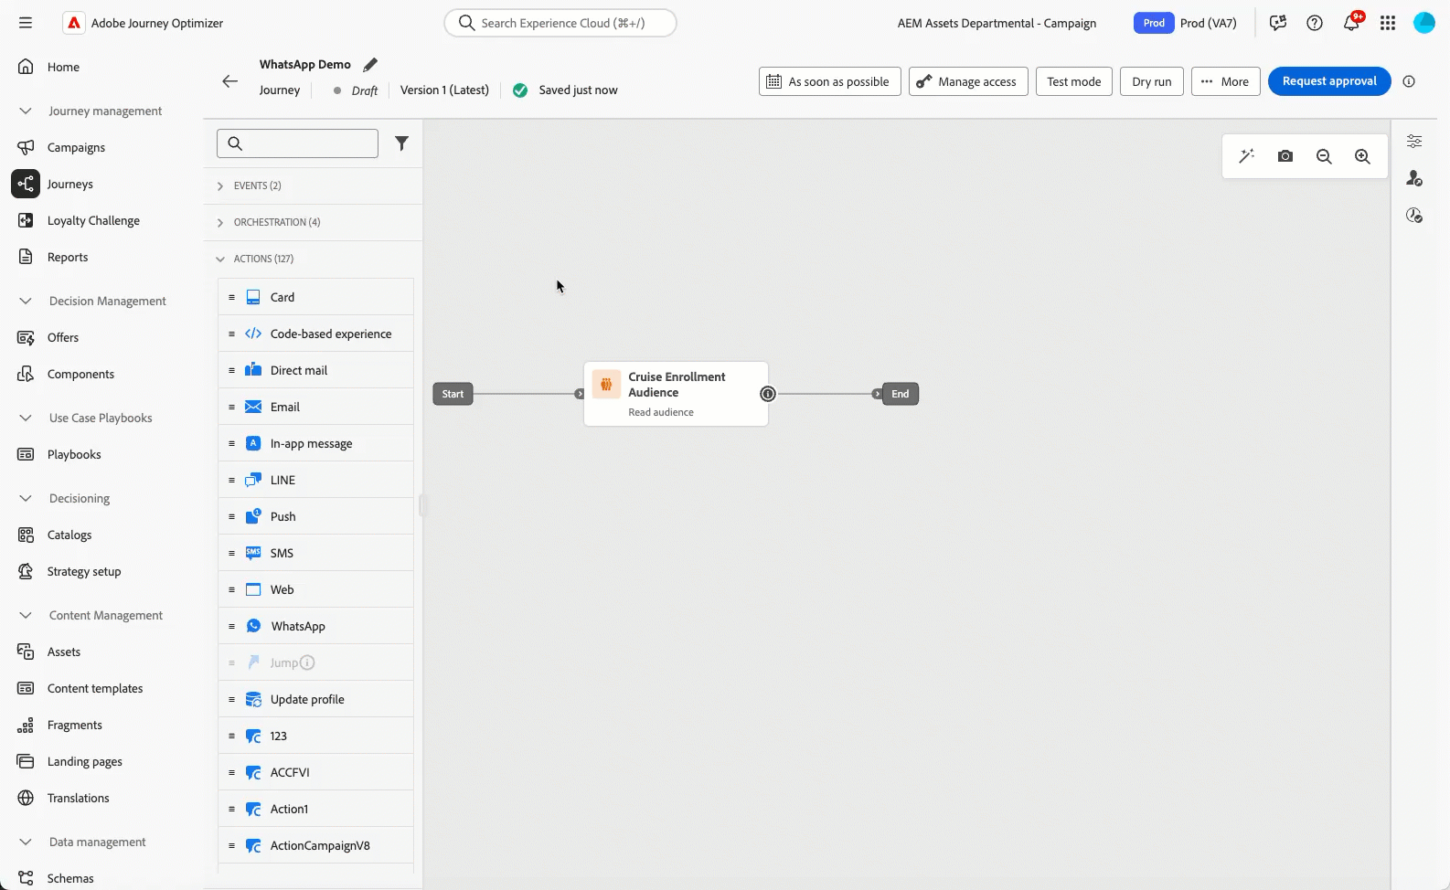
Task: Go back using the left arrow
Action: 229,81
